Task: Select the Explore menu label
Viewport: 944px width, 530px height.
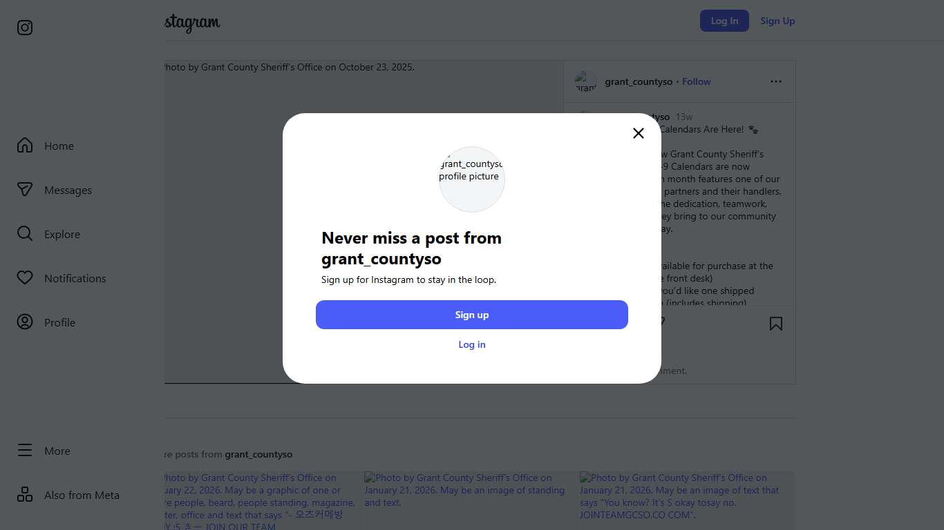Action: (x=62, y=235)
